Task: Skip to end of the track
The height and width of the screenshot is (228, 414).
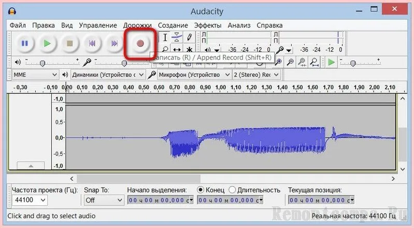Action: pyautogui.click(x=115, y=44)
